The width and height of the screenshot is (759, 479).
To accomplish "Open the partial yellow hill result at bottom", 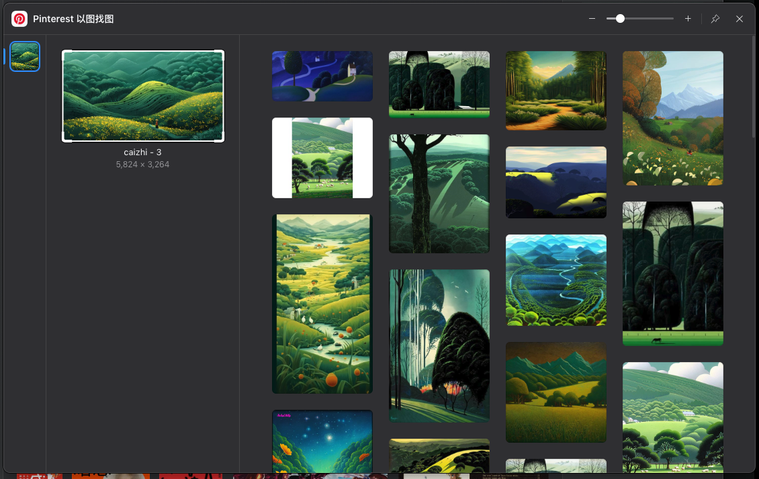I will 439,455.
